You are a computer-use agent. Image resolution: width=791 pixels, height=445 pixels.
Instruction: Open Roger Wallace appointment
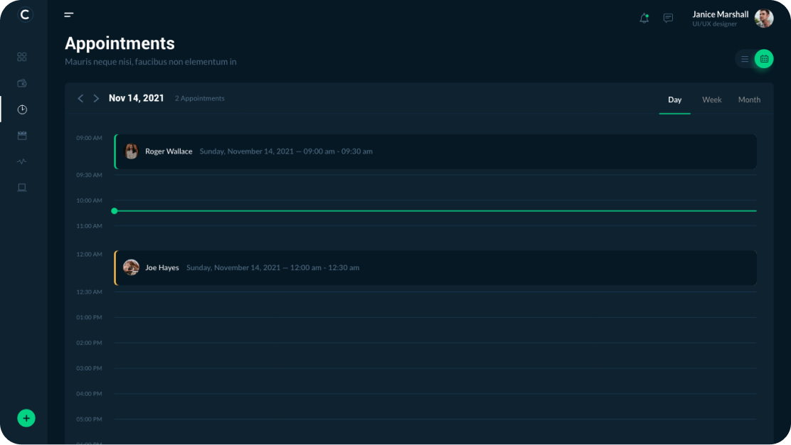(x=435, y=151)
